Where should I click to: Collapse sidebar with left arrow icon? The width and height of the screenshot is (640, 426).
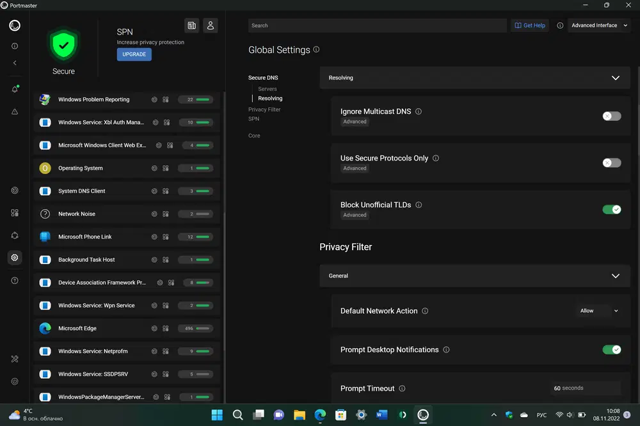click(15, 63)
